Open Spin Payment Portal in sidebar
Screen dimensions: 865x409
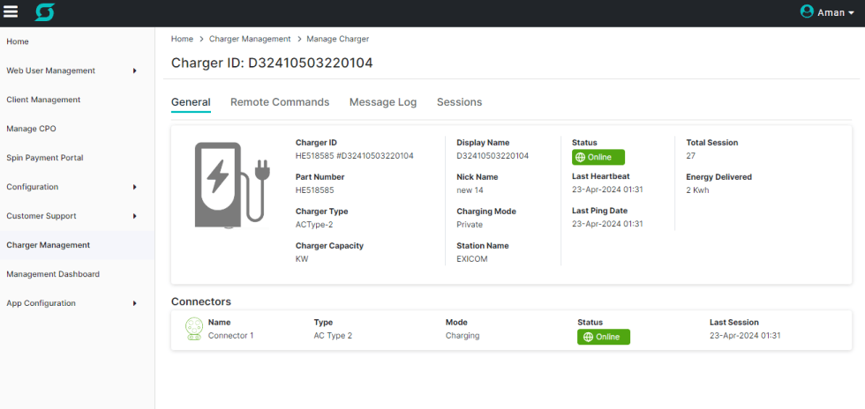tap(45, 158)
